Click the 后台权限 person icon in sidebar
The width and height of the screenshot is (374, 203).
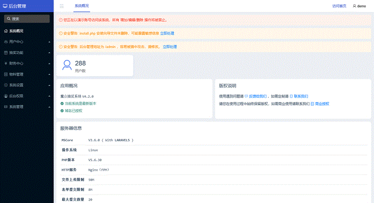tap(6, 96)
